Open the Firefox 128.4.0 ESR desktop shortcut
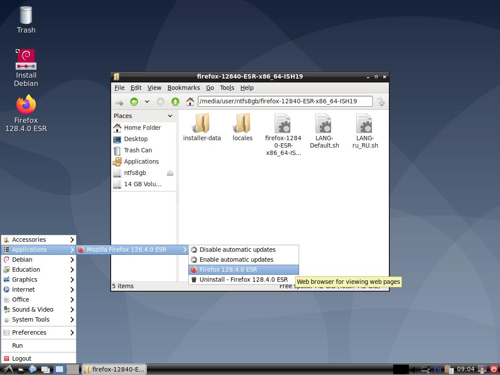Image resolution: width=500 pixels, height=375 pixels. 26,113
